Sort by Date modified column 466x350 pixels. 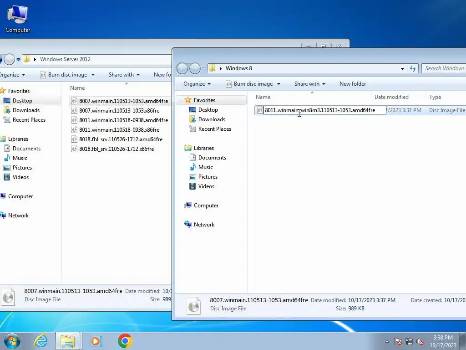tap(391, 97)
